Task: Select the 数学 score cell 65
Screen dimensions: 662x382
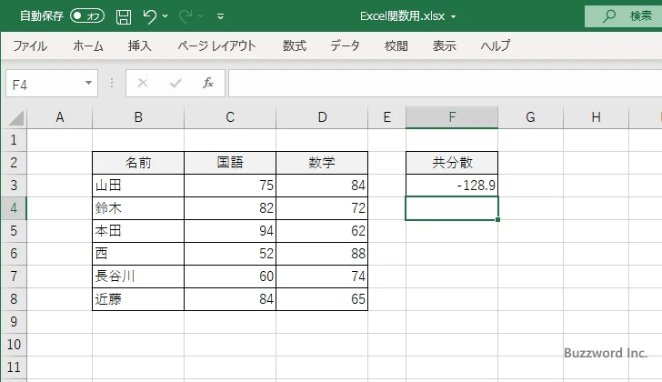Action: pyautogui.click(x=322, y=299)
